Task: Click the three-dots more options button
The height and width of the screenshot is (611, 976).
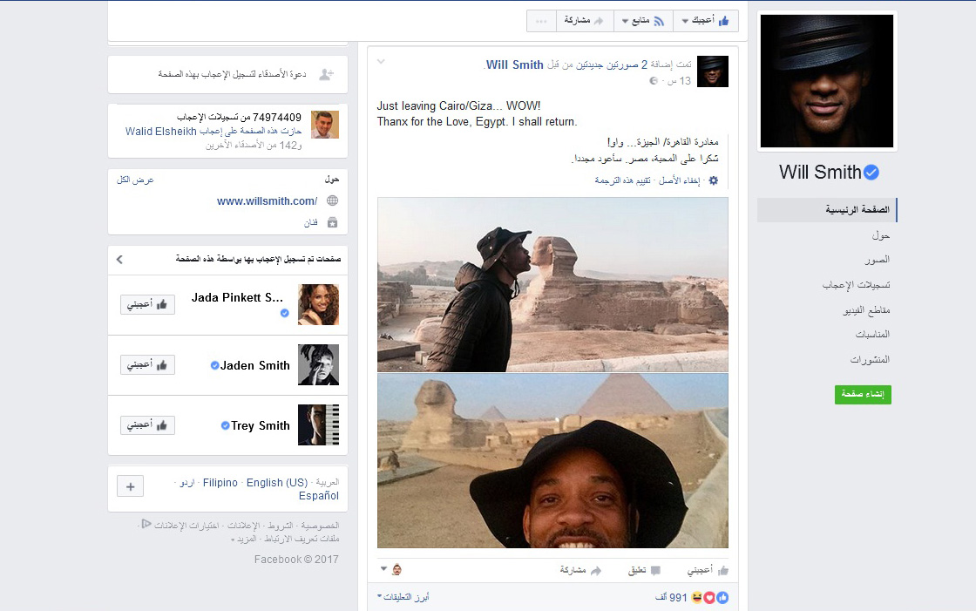Action: tap(541, 21)
